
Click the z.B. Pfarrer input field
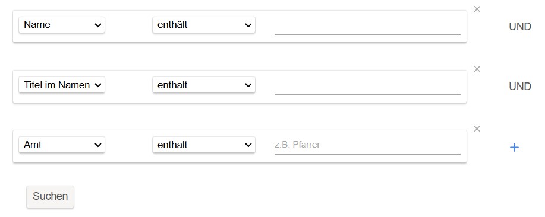click(x=367, y=146)
